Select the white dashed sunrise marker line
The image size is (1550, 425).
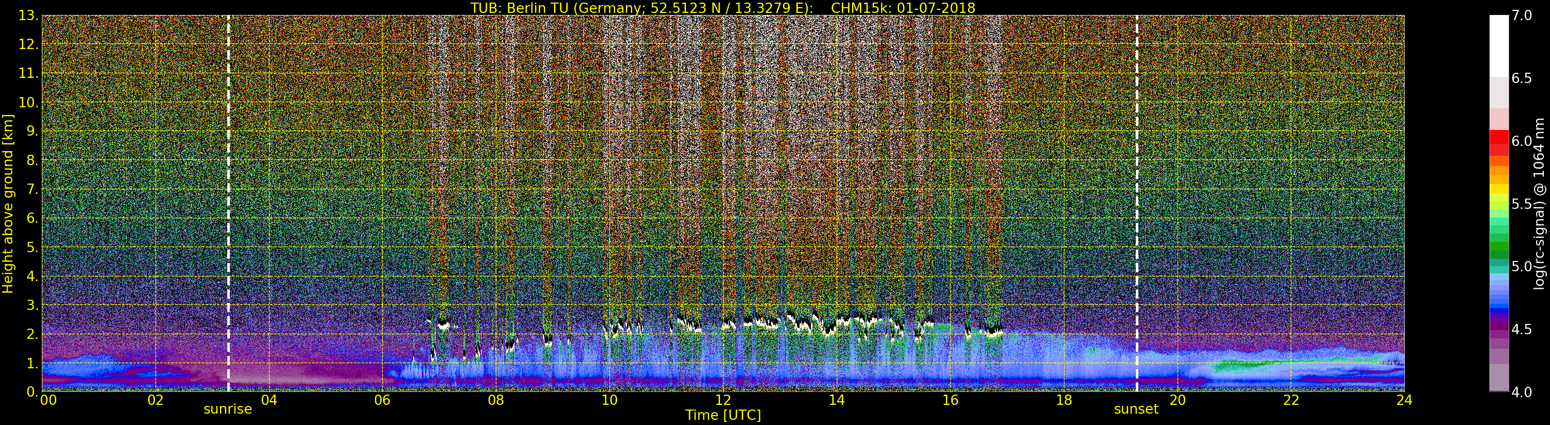[229, 203]
